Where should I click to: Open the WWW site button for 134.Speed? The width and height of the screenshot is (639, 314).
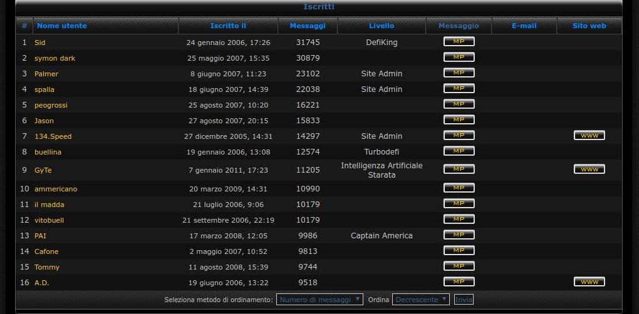click(x=589, y=136)
